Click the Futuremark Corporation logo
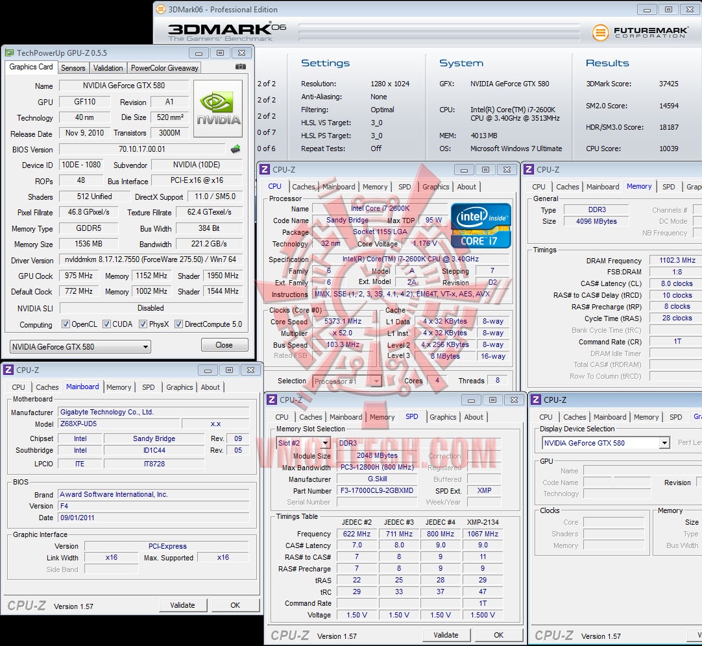The height and width of the screenshot is (646, 702). pyautogui.click(x=639, y=32)
